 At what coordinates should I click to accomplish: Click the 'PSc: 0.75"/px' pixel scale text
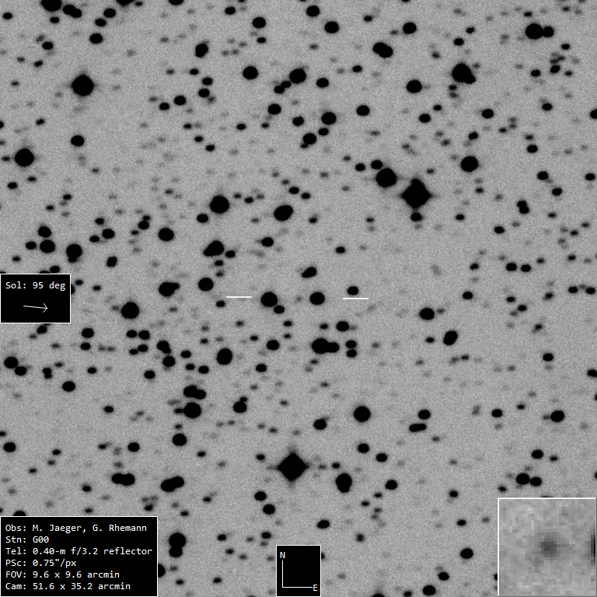point(39,563)
